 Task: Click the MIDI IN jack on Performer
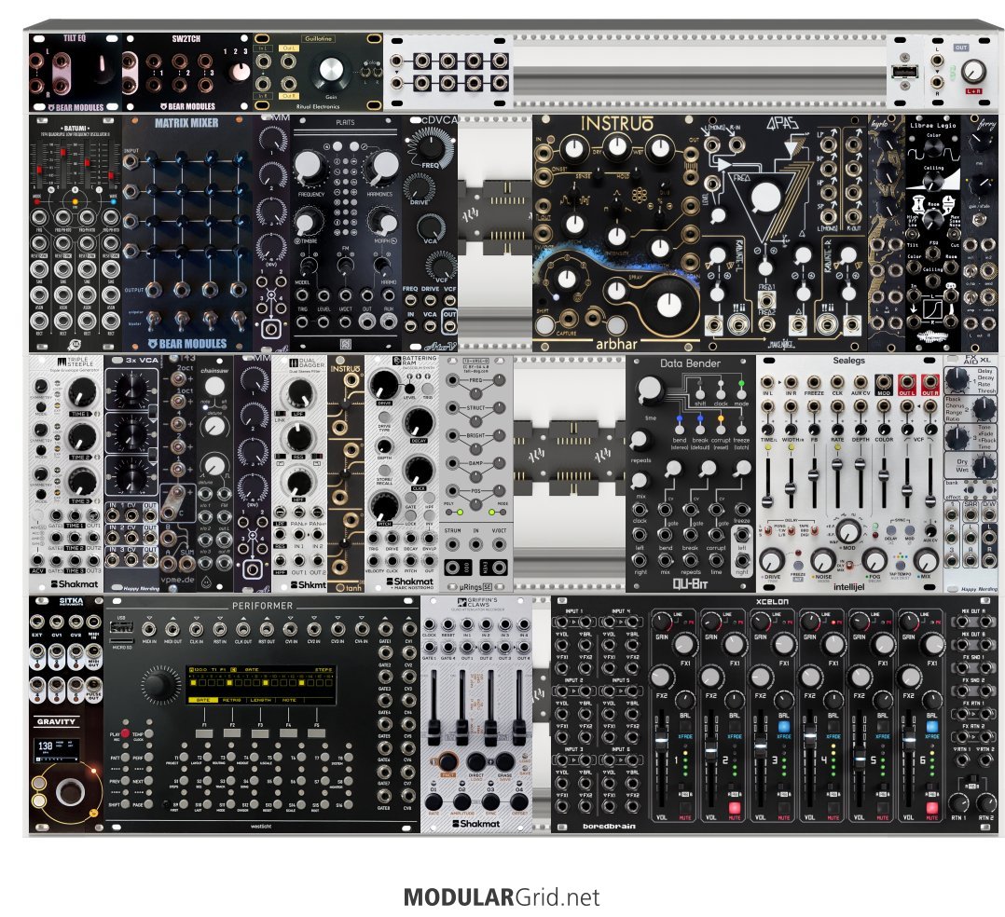coord(149,629)
